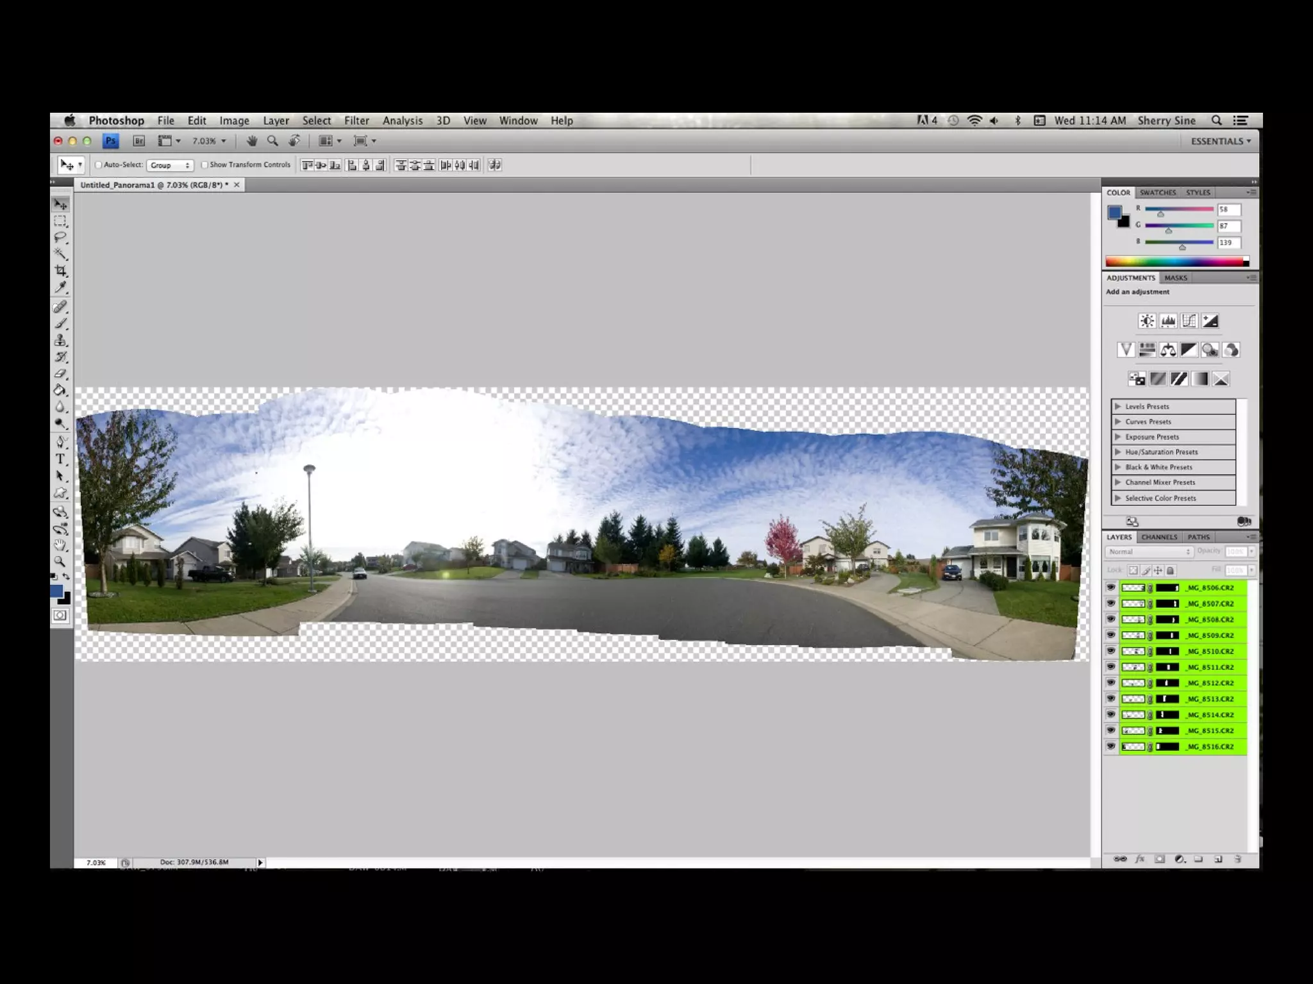This screenshot has width=1313, height=984.
Task: Select the Crop tool
Action: tap(61, 271)
